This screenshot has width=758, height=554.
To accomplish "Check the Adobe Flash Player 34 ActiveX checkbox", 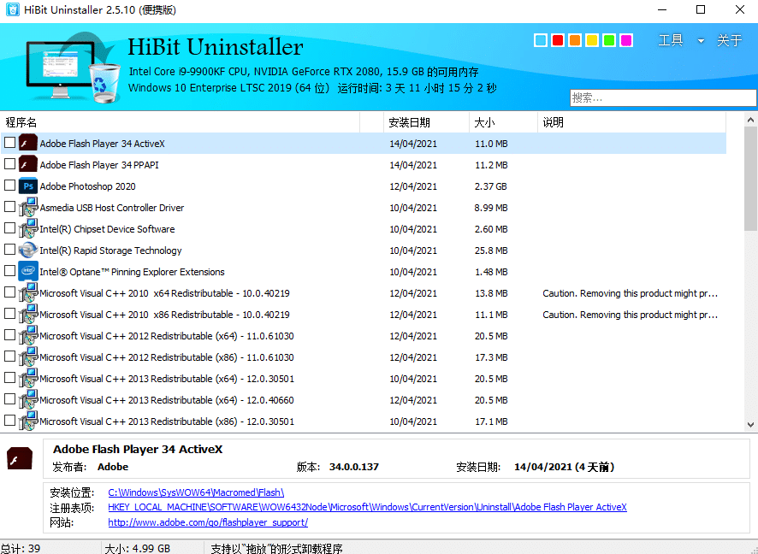I will tap(9, 143).
